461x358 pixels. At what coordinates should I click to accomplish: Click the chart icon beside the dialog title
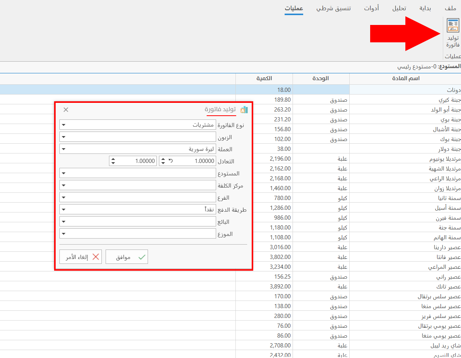[x=244, y=110]
